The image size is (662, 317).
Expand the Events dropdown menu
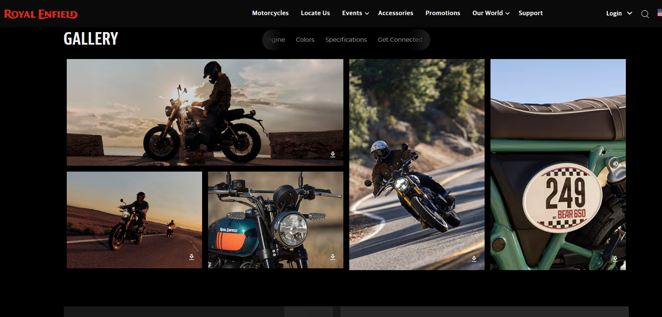click(356, 13)
